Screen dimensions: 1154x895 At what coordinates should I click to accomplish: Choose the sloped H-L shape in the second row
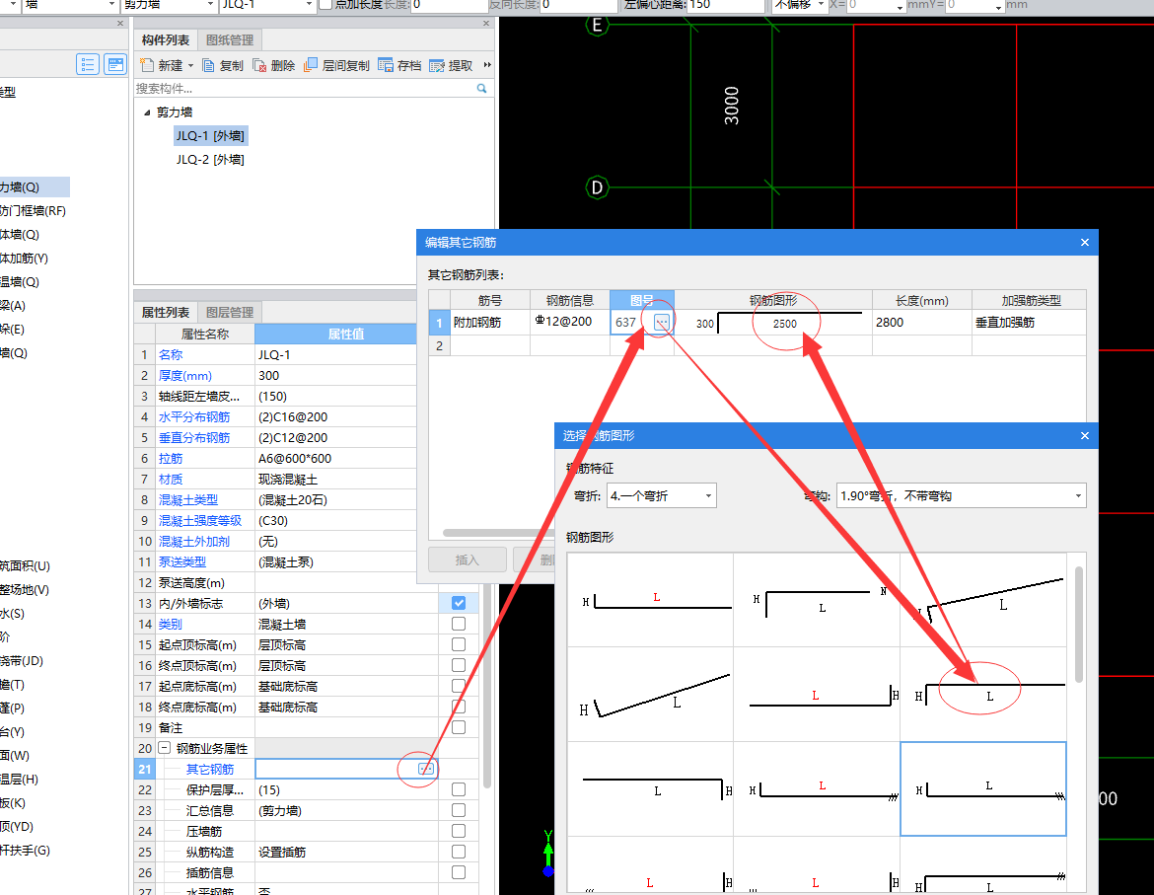pyautogui.click(x=651, y=694)
